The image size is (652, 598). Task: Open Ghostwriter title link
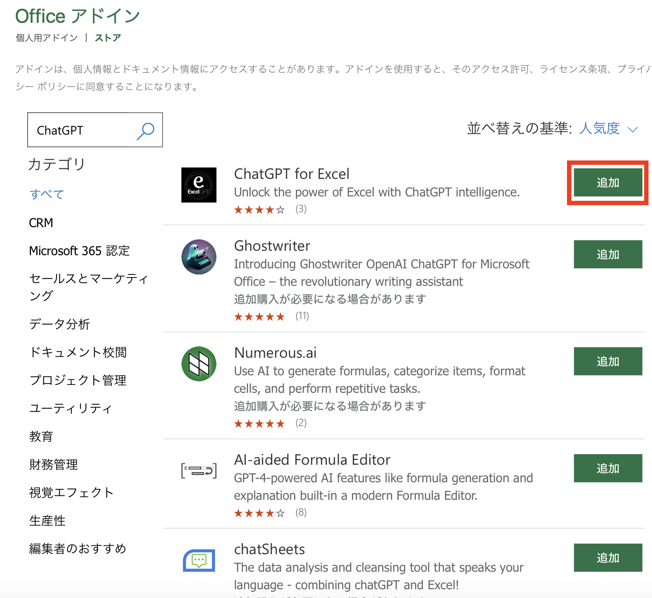point(272,246)
